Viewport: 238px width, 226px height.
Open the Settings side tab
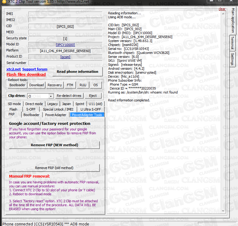(x=233, y=59)
